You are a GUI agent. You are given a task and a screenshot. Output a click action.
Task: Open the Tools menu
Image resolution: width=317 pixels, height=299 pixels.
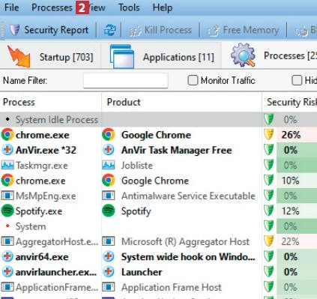[129, 7]
